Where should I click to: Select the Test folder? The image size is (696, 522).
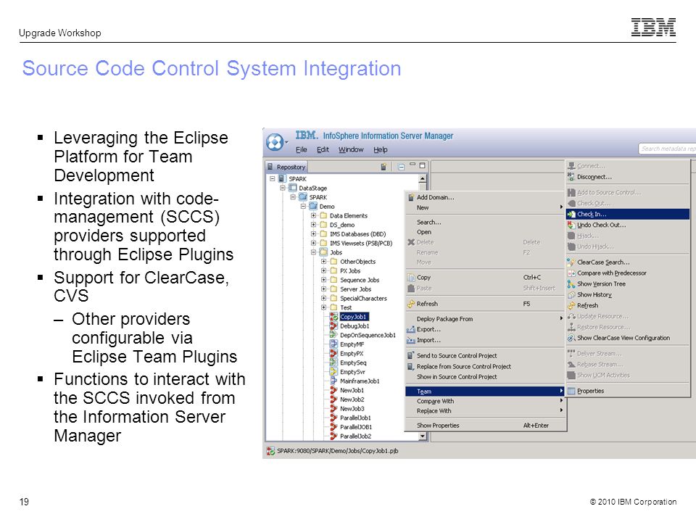346,307
